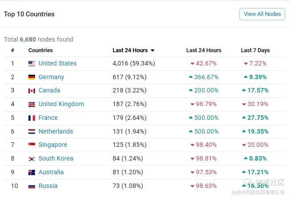Click the # rank column header
Image resolution: width=290 pixels, height=199 pixels.
click(12, 50)
